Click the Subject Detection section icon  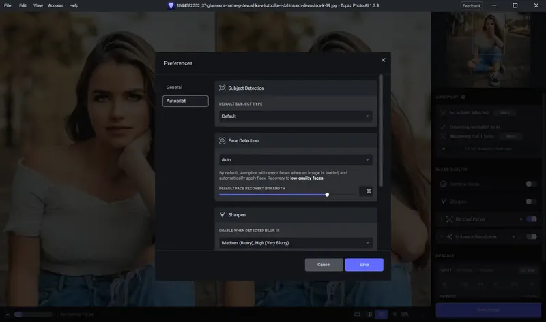click(x=222, y=88)
